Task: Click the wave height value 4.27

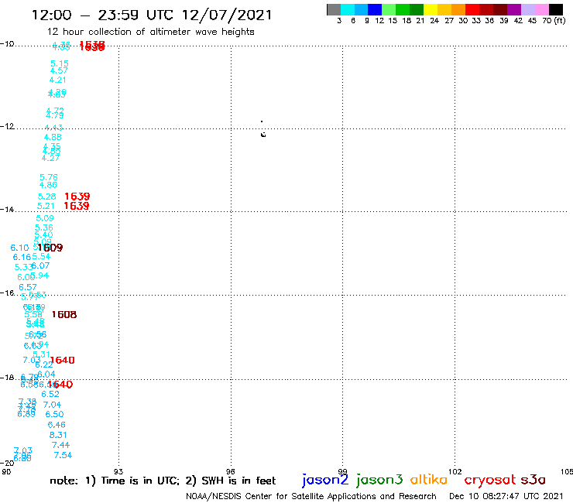Action: tap(50, 158)
